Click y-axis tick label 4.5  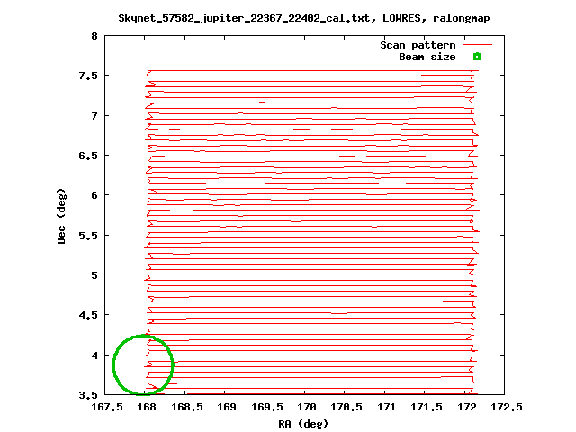point(88,315)
